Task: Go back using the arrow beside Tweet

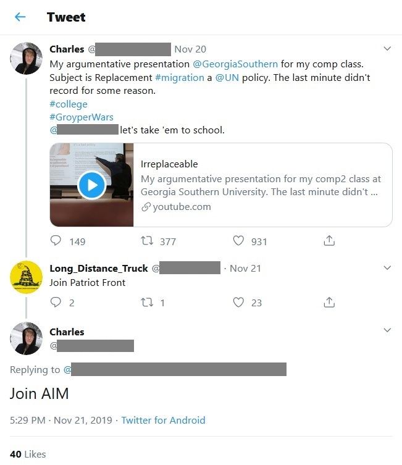Action: click(20, 17)
